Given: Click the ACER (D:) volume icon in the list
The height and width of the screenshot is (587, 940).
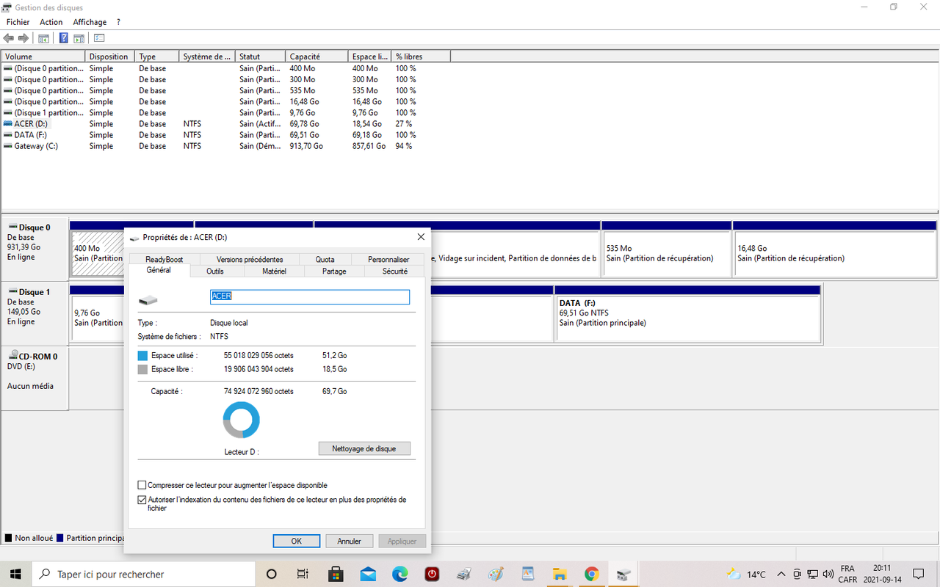Looking at the screenshot, I should 8,124.
